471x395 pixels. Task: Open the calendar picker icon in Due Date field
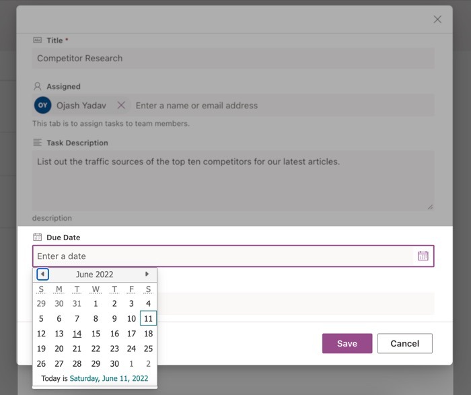point(423,256)
